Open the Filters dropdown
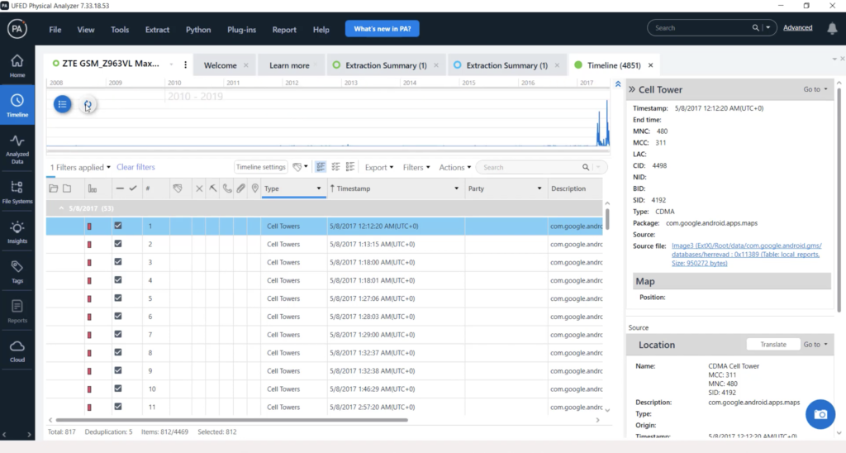The image size is (846, 453). pos(416,167)
